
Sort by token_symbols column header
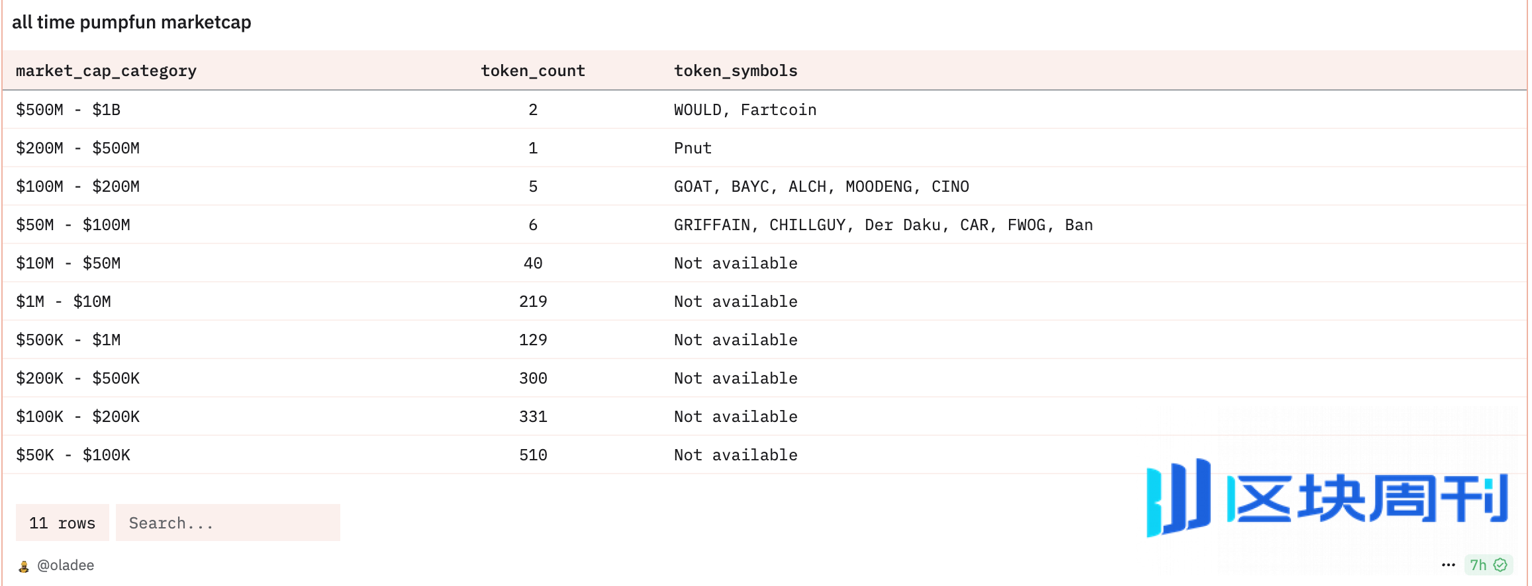(x=735, y=71)
